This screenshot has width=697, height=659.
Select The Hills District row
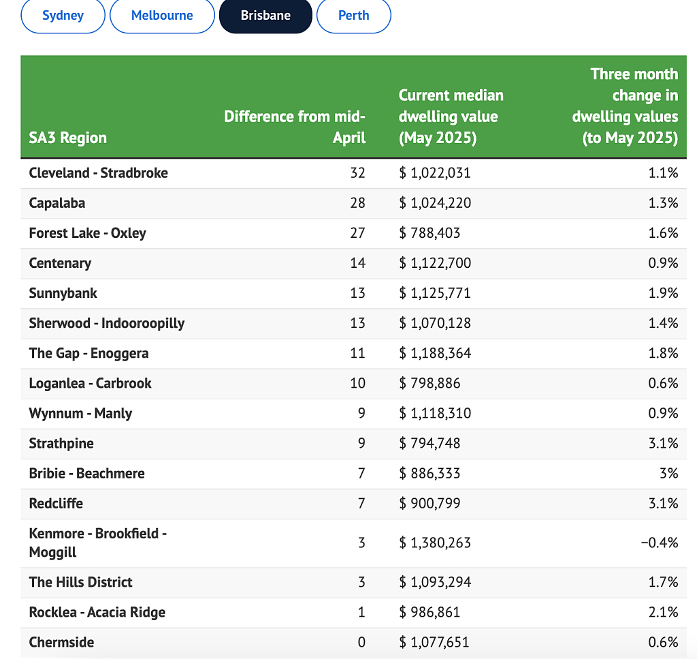click(x=353, y=583)
